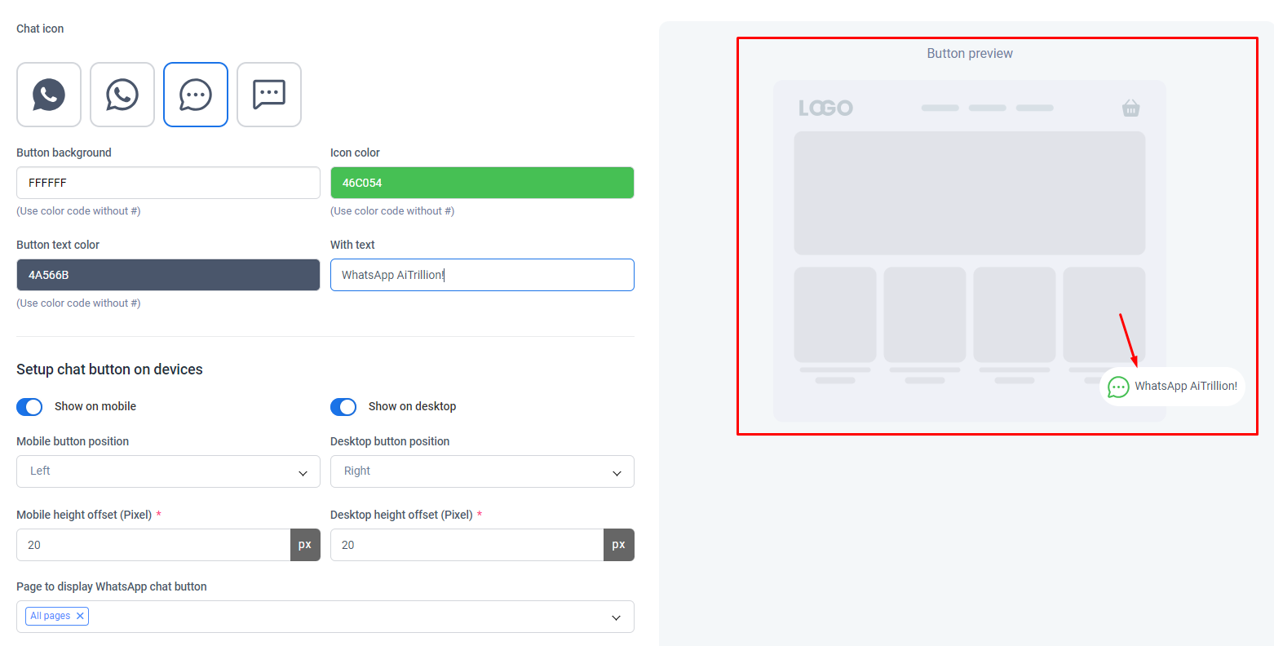Toggle Show on mobile switch
1274x646 pixels.
pos(29,406)
